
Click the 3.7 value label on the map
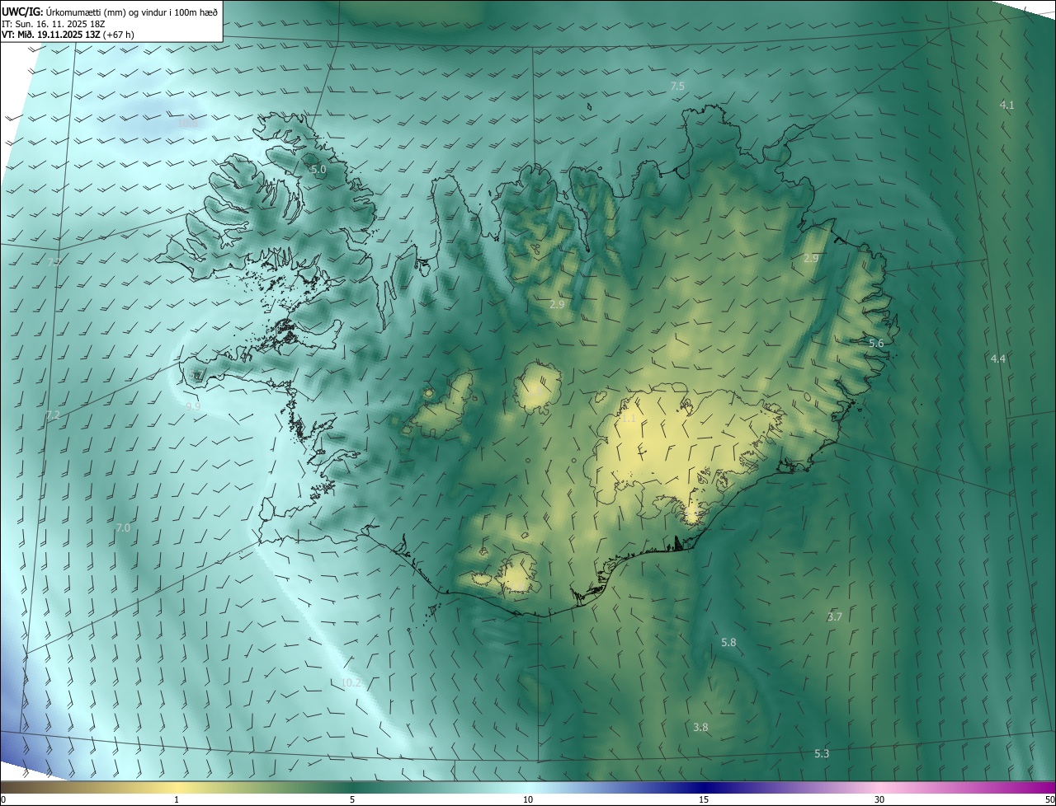[x=834, y=616]
